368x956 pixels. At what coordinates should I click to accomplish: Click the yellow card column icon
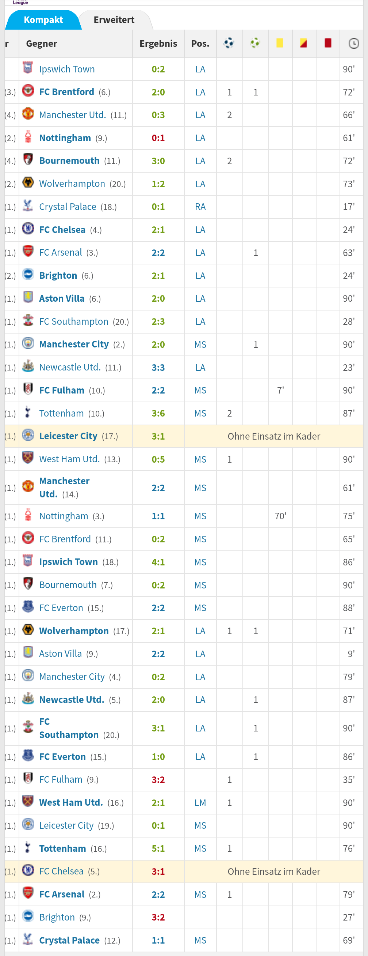click(280, 43)
